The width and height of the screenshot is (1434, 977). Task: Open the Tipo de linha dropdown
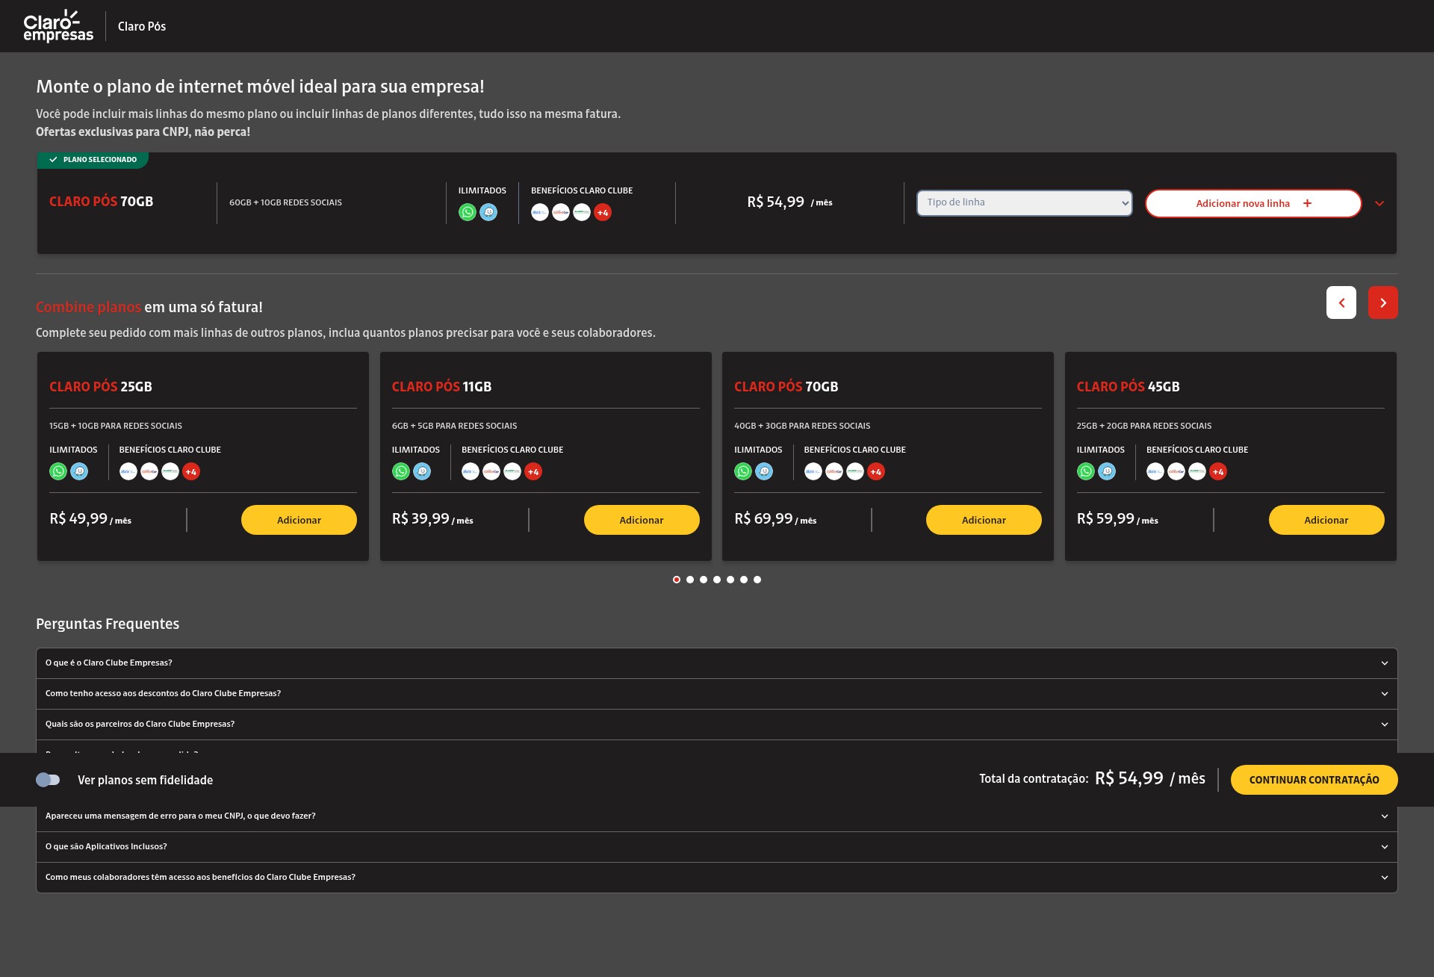pos(1025,202)
